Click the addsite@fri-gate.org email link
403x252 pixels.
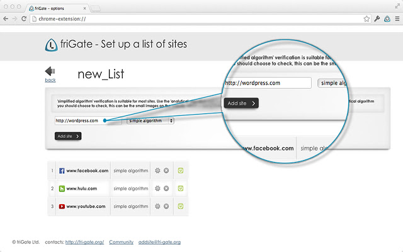159,242
